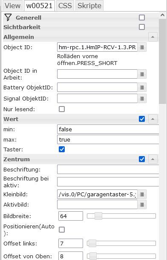Click the vertical scrollbar thumb
The image size is (167, 260).
point(163,61)
